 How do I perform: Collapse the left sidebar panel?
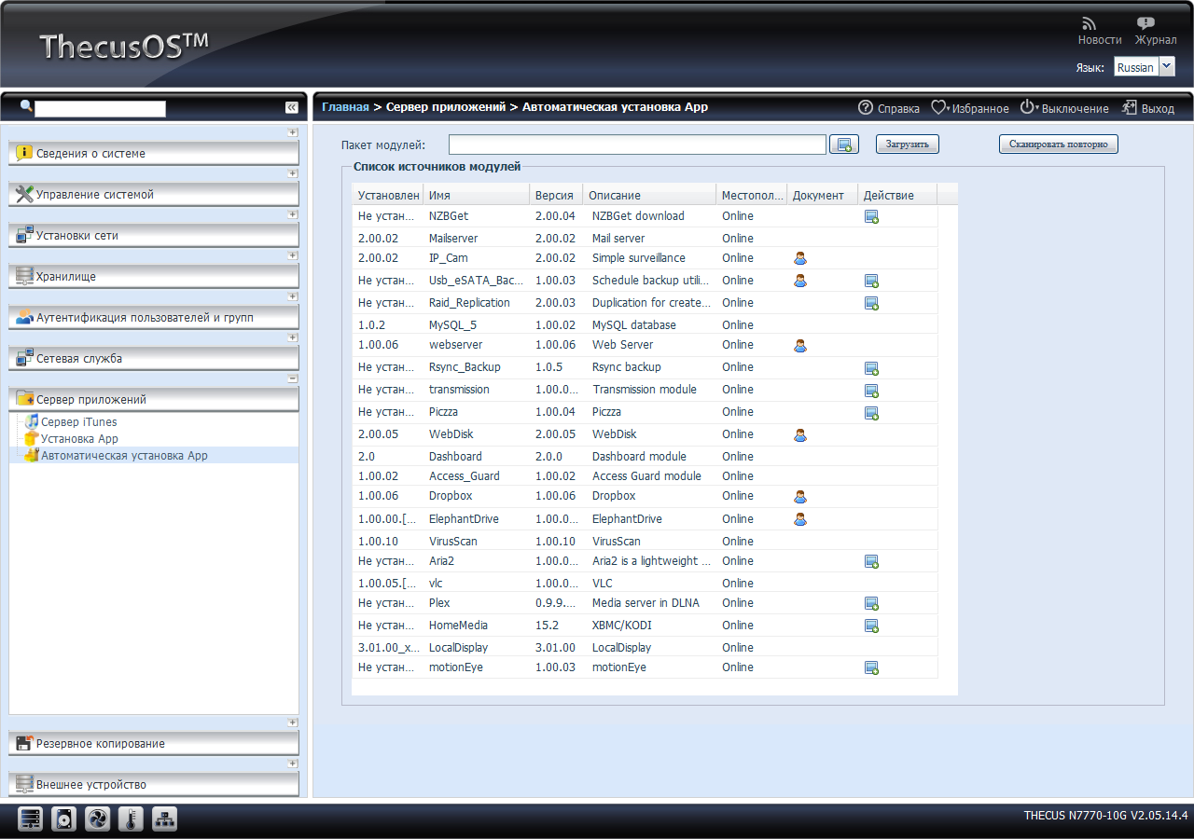[291, 107]
